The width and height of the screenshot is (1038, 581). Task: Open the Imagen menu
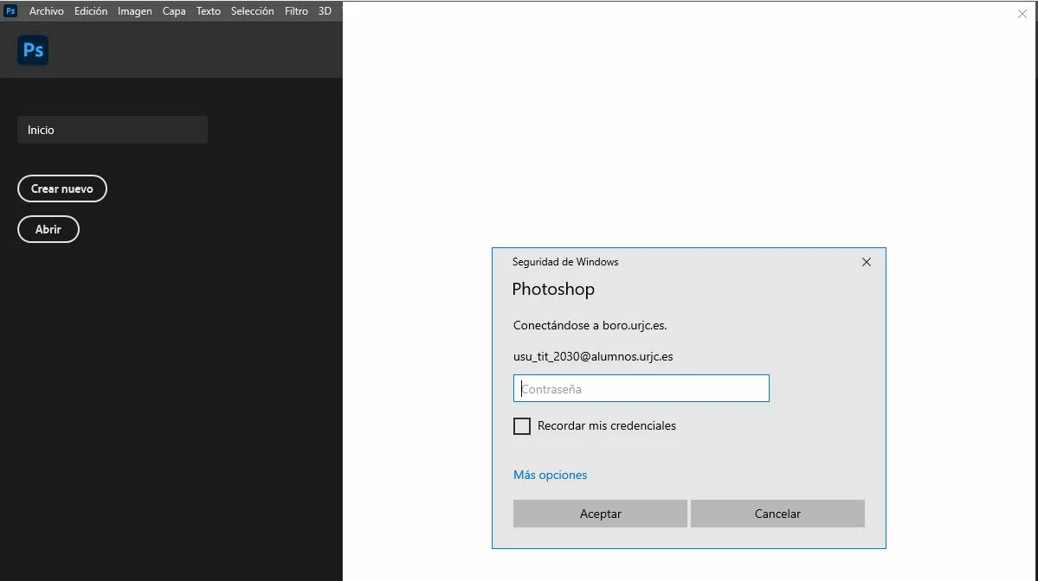coord(134,11)
